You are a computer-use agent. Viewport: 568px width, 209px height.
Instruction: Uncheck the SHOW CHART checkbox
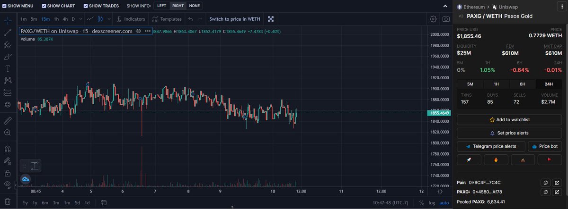[44, 6]
